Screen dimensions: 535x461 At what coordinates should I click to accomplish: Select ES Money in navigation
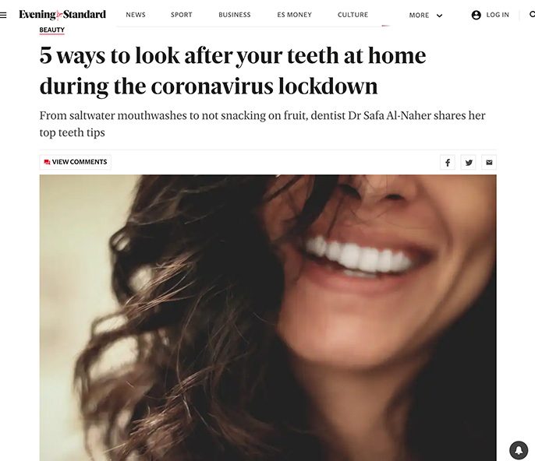coord(295,15)
